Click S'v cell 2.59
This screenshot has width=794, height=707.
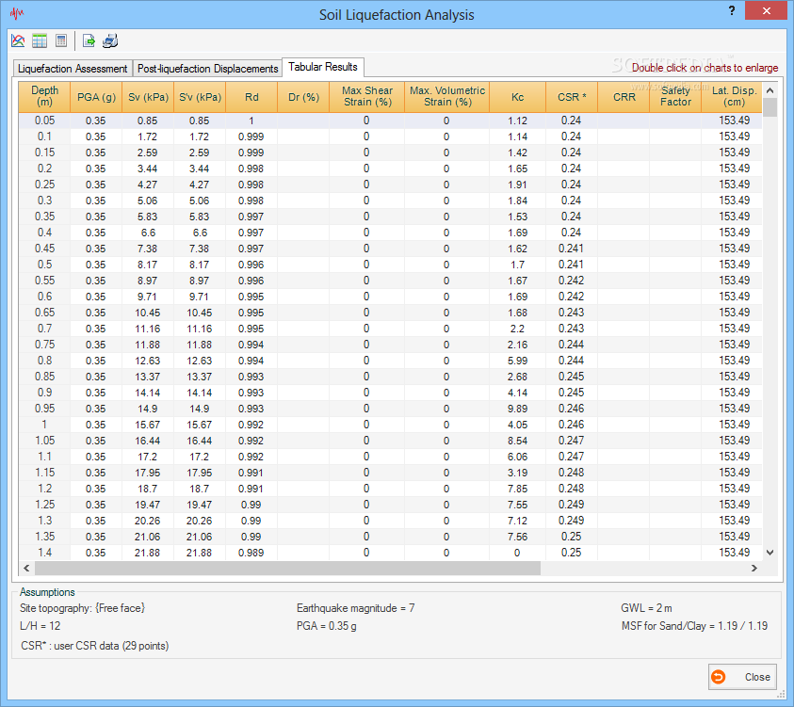[199, 153]
